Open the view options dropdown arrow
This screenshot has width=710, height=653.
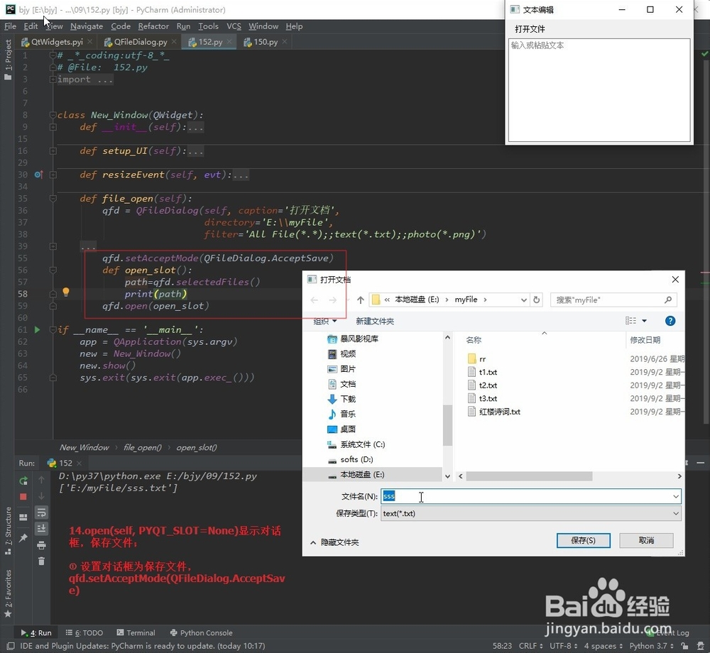pos(645,321)
